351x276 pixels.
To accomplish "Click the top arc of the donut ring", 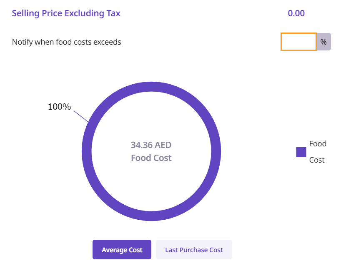I will 151,87.
